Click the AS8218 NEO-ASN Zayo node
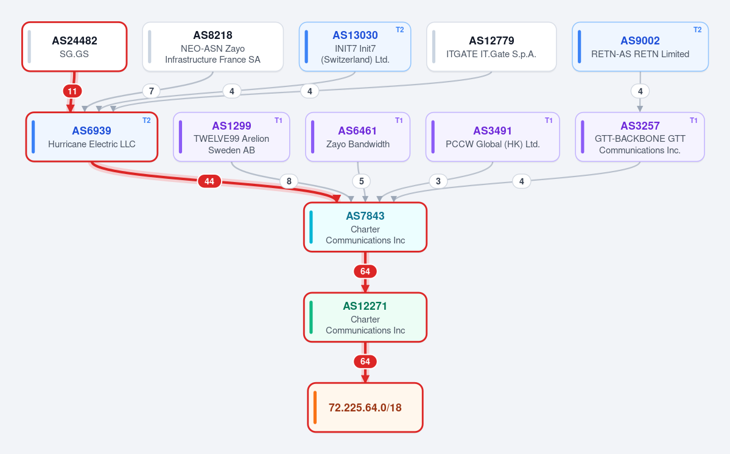This screenshot has width=730, height=454. click(212, 47)
